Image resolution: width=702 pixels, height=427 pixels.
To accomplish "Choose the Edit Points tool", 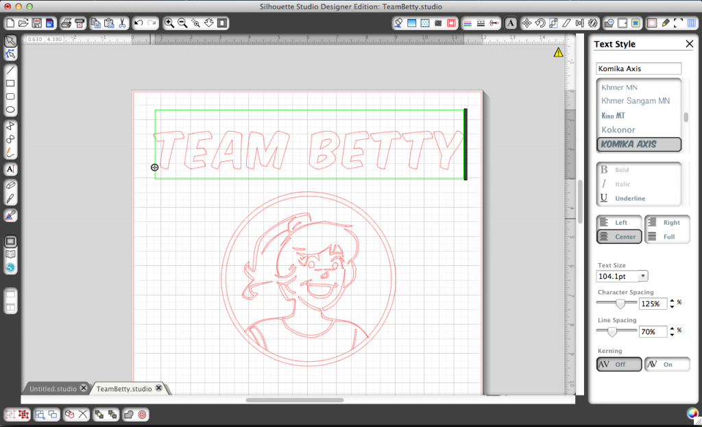I will [x=10, y=55].
